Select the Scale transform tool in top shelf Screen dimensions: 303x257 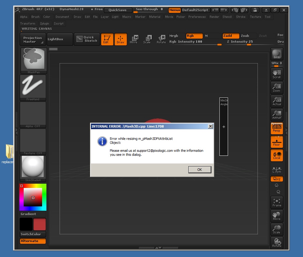point(147,39)
